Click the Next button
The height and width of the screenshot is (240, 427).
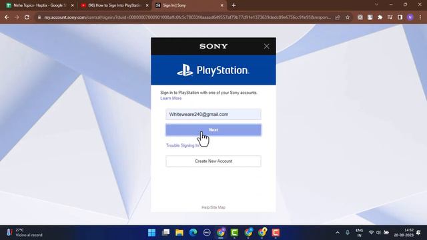click(x=213, y=130)
